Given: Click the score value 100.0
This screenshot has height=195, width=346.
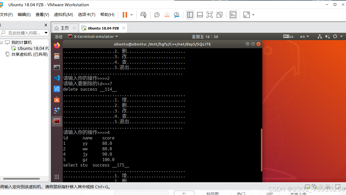Looking at the screenshot, I should (108, 160).
